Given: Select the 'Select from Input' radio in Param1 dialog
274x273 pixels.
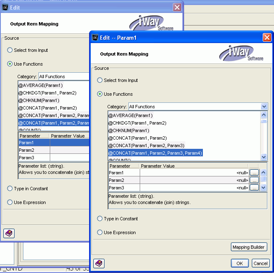Looking at the screenshot, I should [100, 80].
